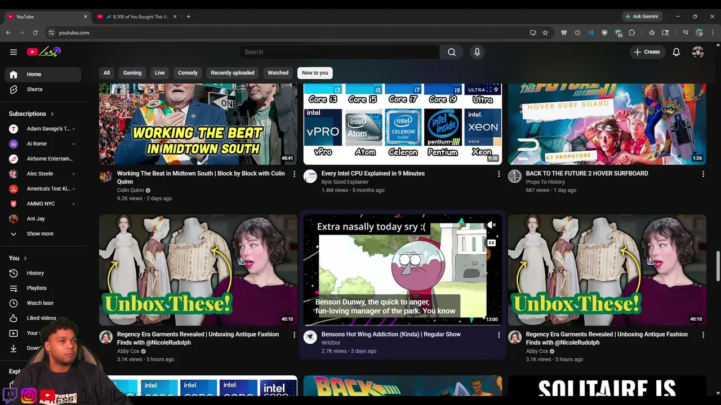This screenshot has height=405, width=721.
Task: Bookmark this page with star icon
Action: pos(545,33)
